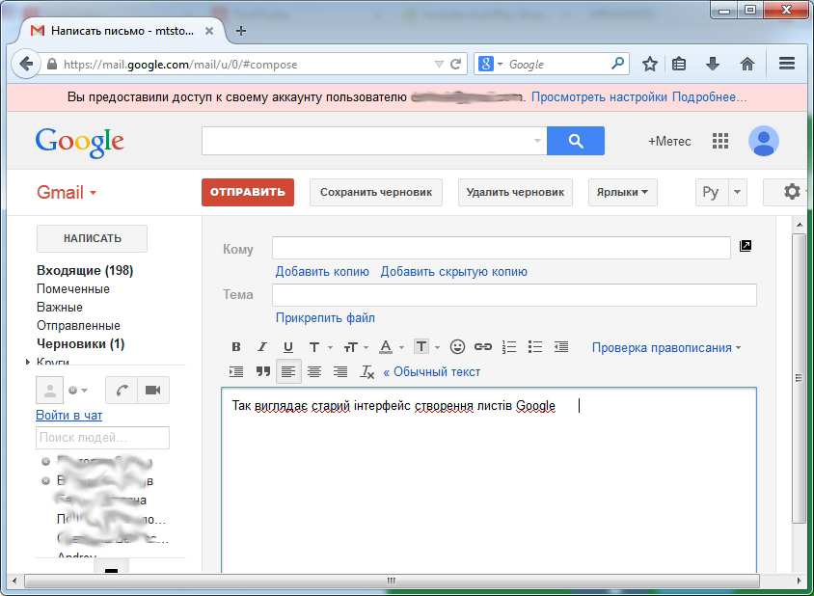The width and height of the screenshot is (814, 596).
Task: Toggle bold text formatting
Action: pyautogui.click(x=236, y=347)
